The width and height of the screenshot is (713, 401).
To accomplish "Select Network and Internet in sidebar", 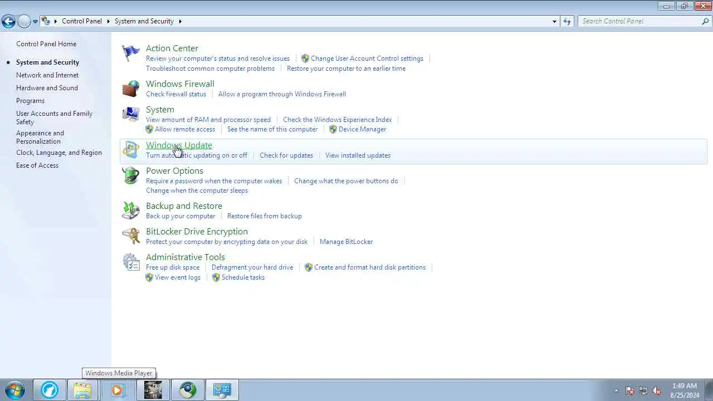I will 47,75.
